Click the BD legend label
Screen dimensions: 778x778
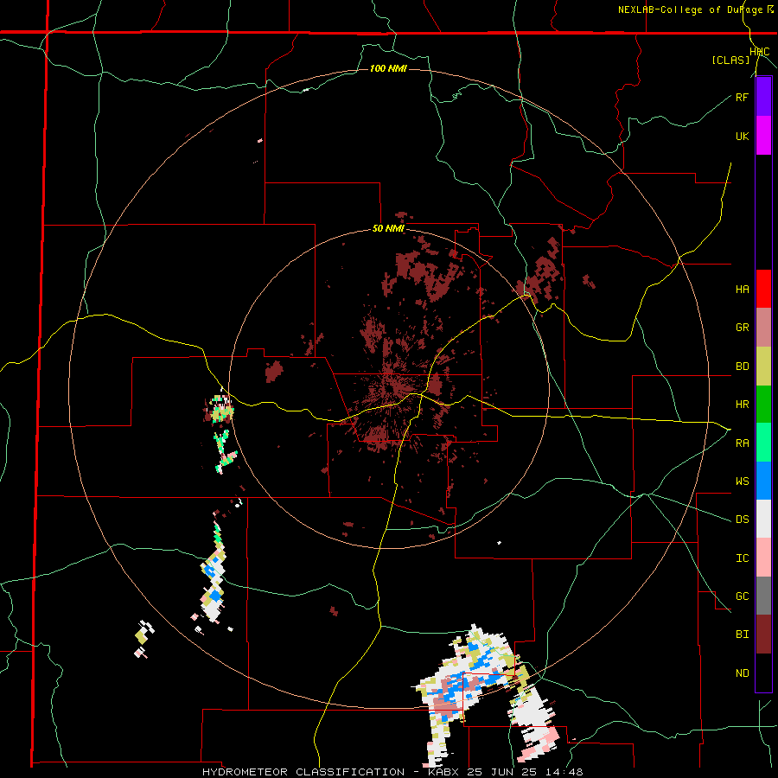click(x=742, y=367)
